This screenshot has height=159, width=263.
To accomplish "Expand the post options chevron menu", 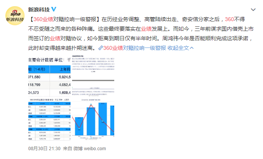I will point(253,10).
